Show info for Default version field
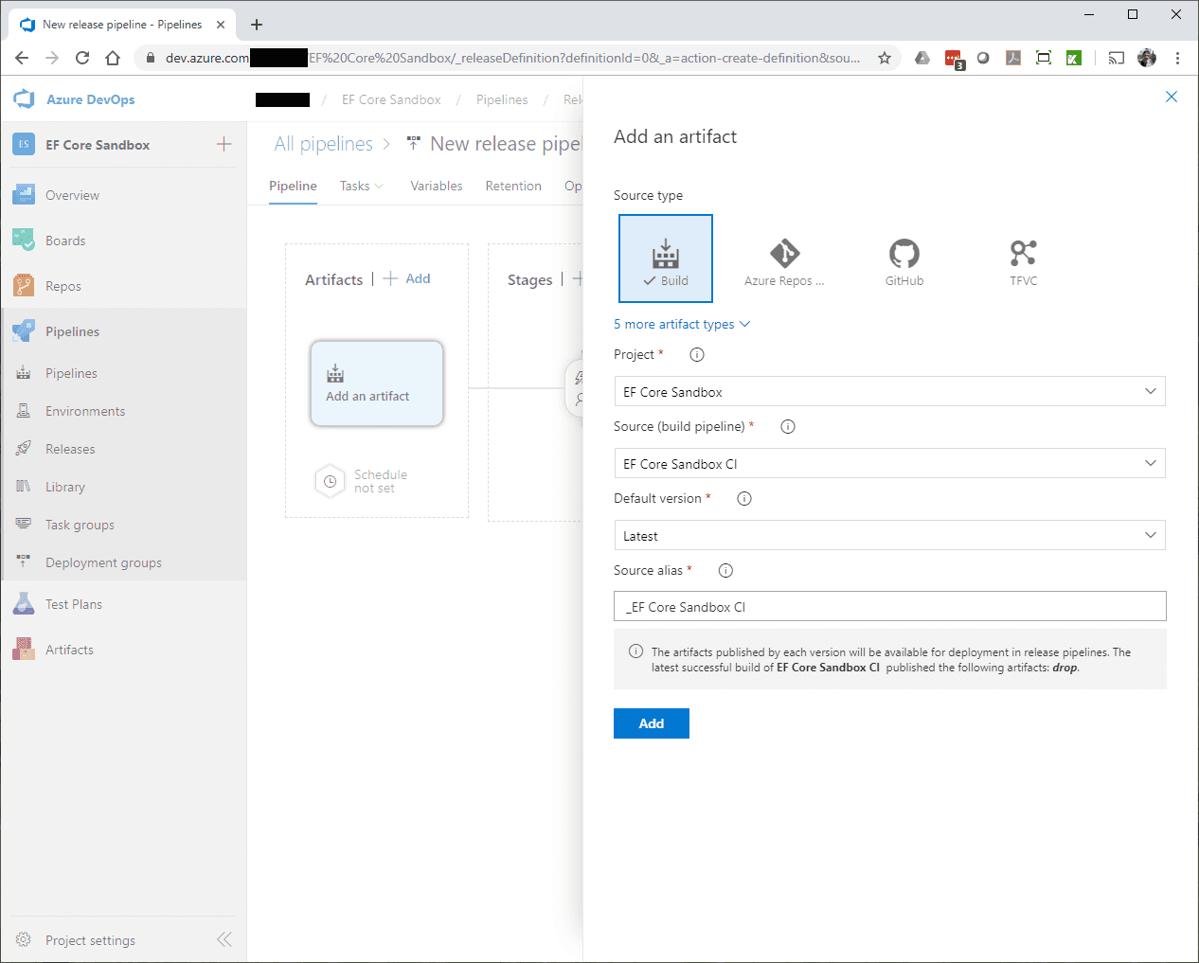Screen dimensions: 1199x963 click(744, 499)
